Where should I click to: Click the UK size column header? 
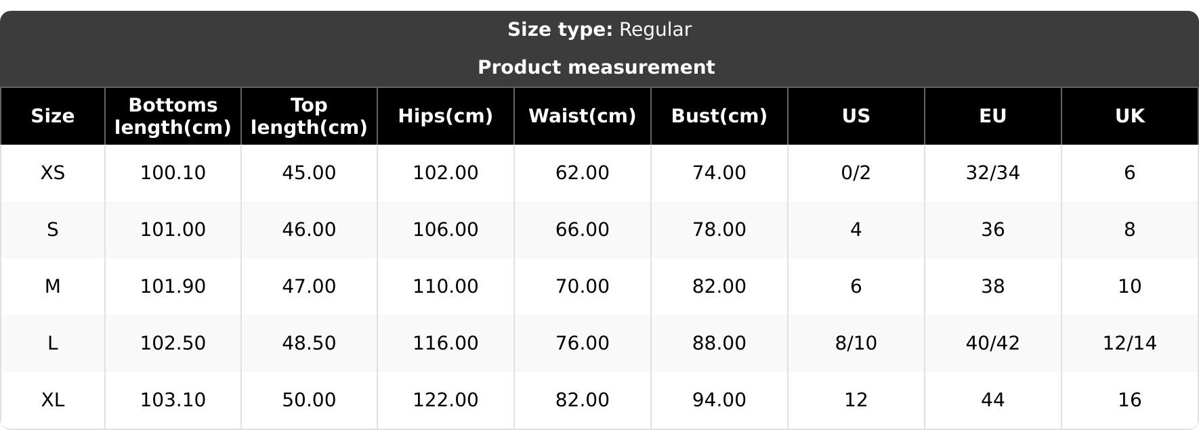(x=1129, y=116)
